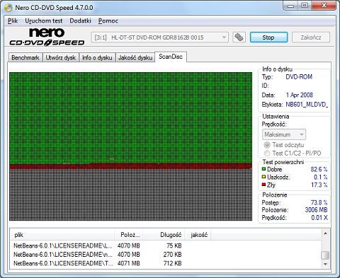Open the drive selection dropdown
The height and width of the screenshot is (278, 340).
[159, 37]
